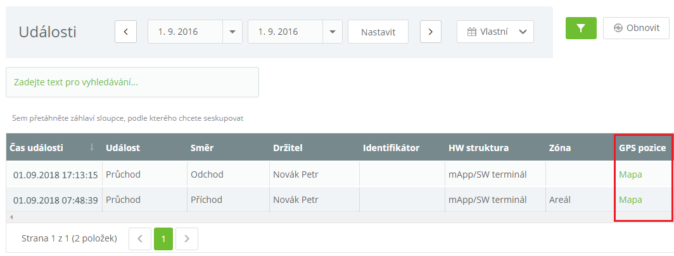
Task: Go to previous date period arrow
Action: click(x=125, y=32)
